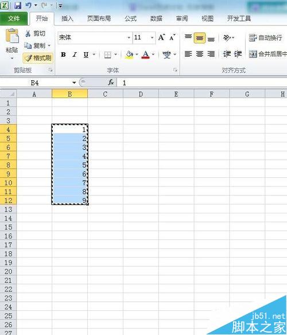Open the 剪贴板 clipboard dialog launcher
Screen dimensions: 287x335
[x=51, y=69]
